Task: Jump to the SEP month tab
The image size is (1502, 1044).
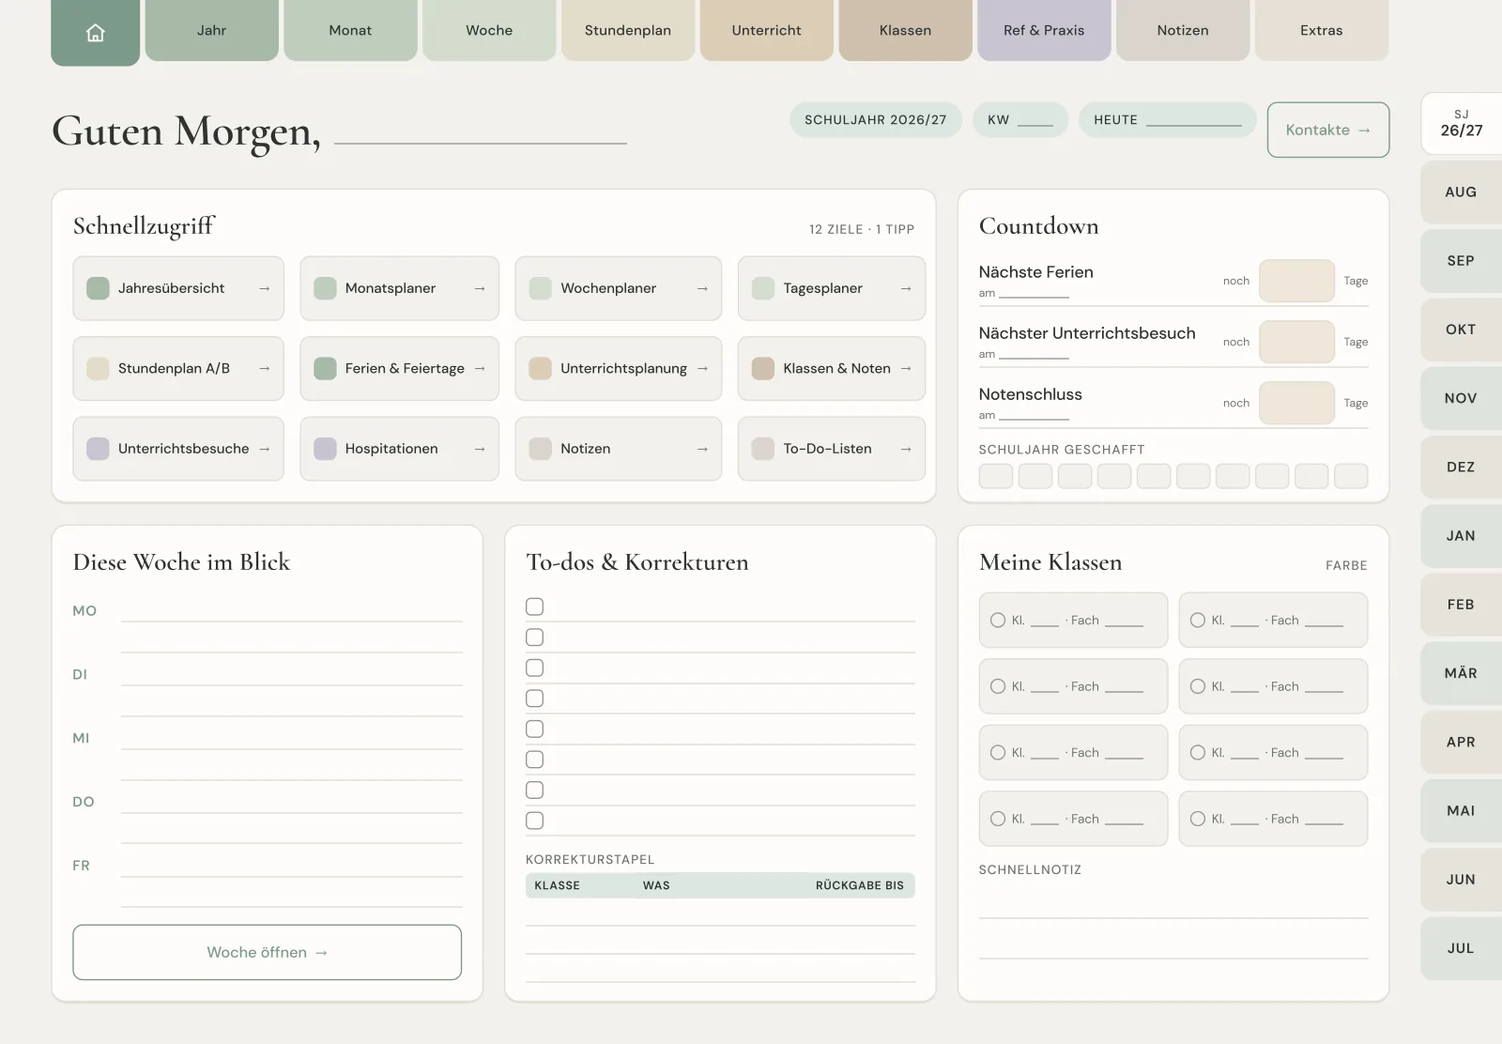Action: 1461,261
